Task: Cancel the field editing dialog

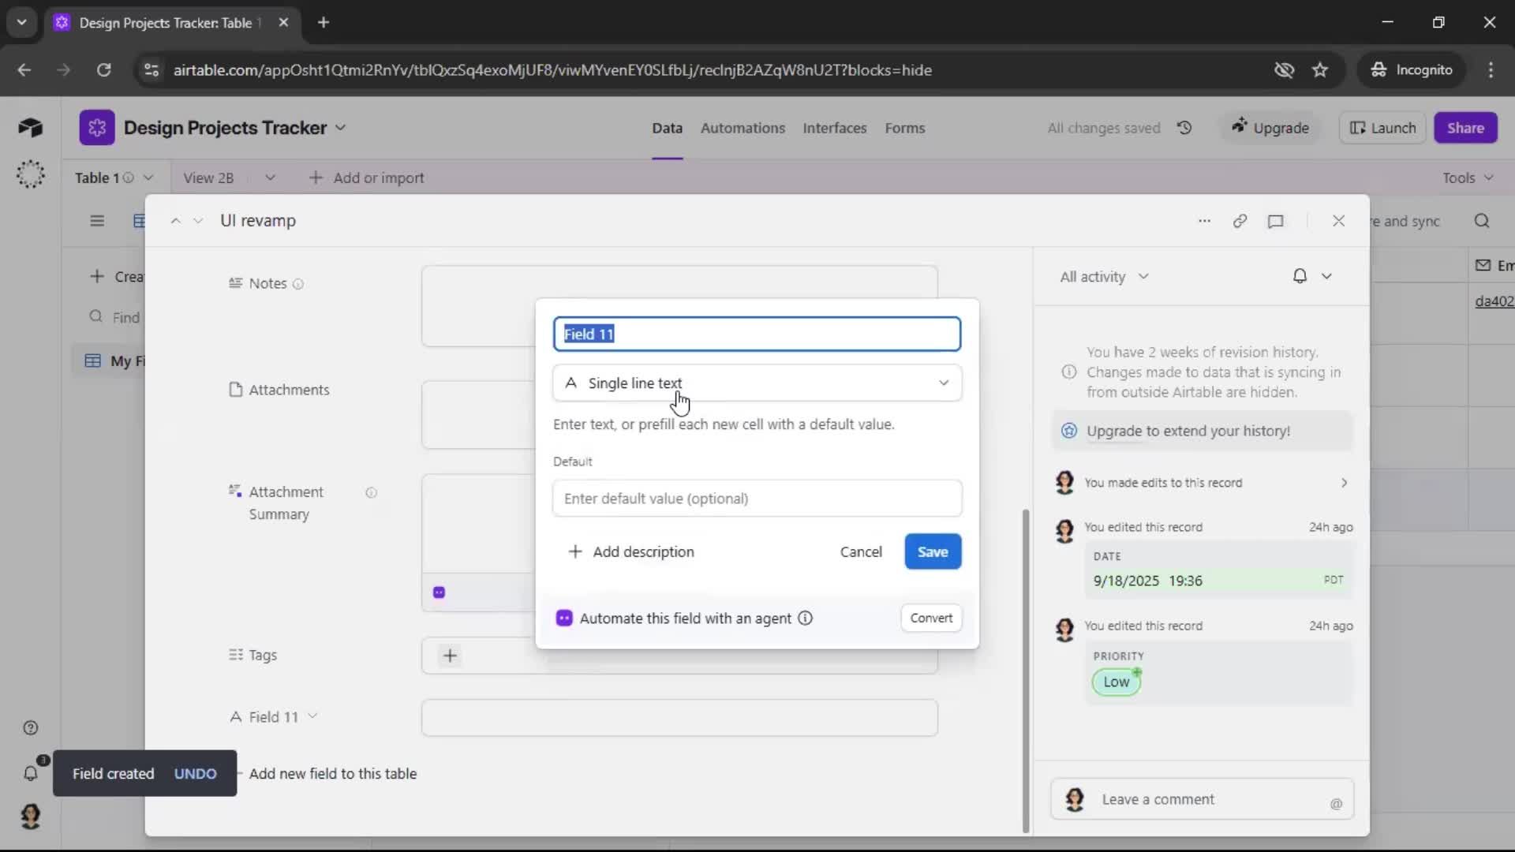Action: pos(861,552)
